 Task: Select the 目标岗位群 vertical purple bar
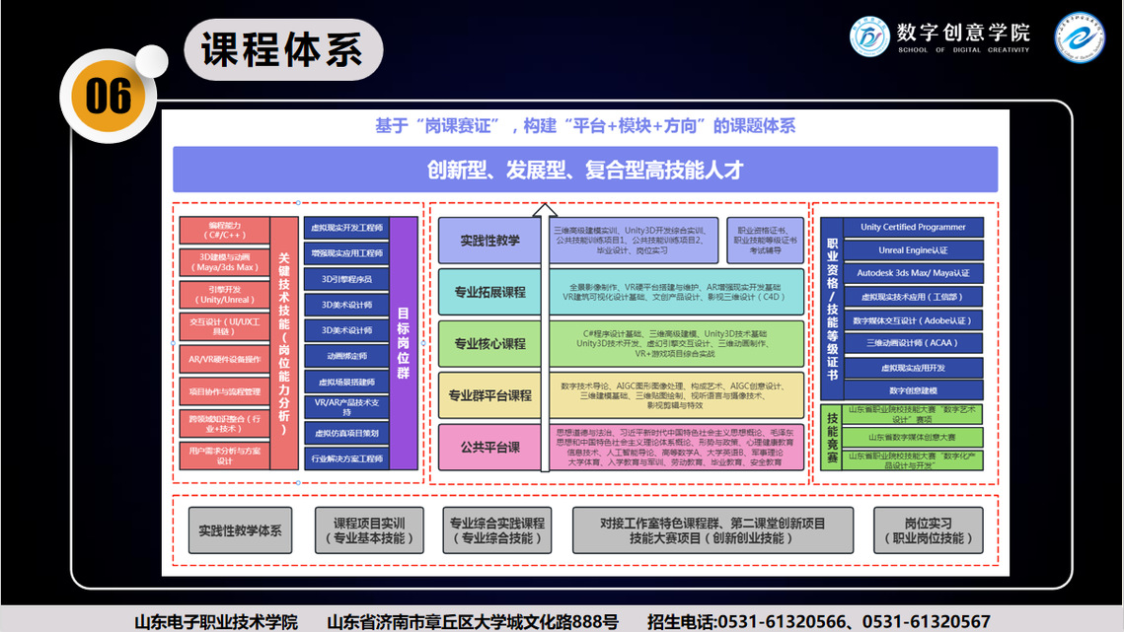click(404, 342)
